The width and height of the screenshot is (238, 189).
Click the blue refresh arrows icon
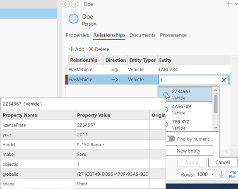[232, 174]
